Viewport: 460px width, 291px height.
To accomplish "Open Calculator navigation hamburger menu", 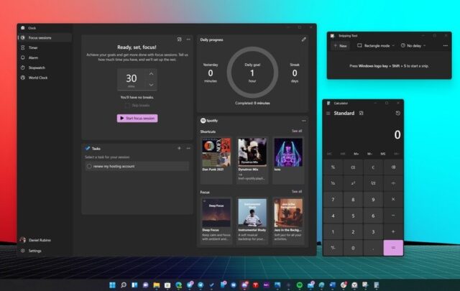I will pos(328,114).
